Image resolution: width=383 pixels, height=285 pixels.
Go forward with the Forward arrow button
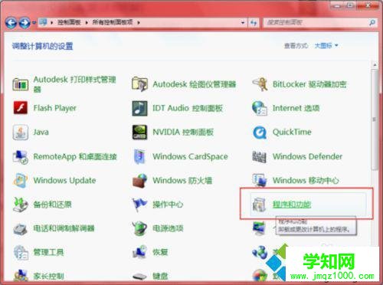[25, 23]
